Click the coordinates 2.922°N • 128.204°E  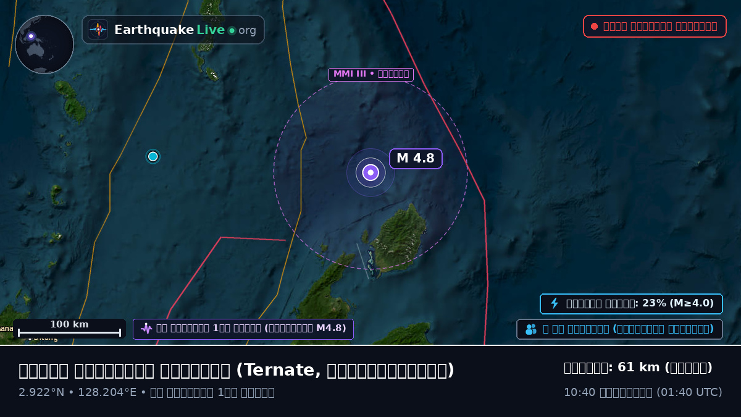pos(78,392)
